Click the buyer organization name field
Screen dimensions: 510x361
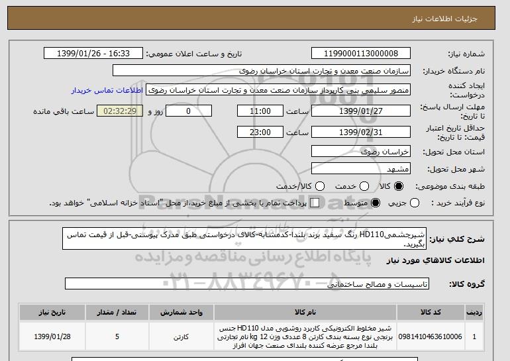click(x=262, y=71)
